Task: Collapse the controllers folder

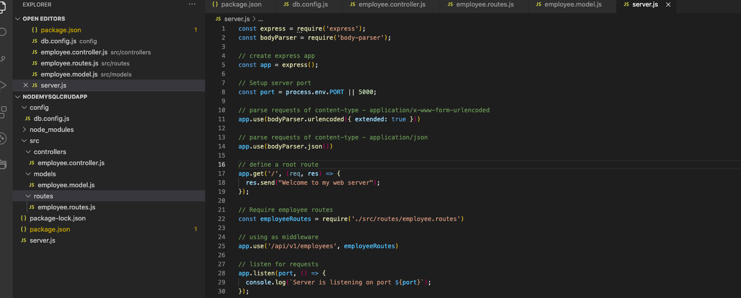Action: (x=29, y=152)
